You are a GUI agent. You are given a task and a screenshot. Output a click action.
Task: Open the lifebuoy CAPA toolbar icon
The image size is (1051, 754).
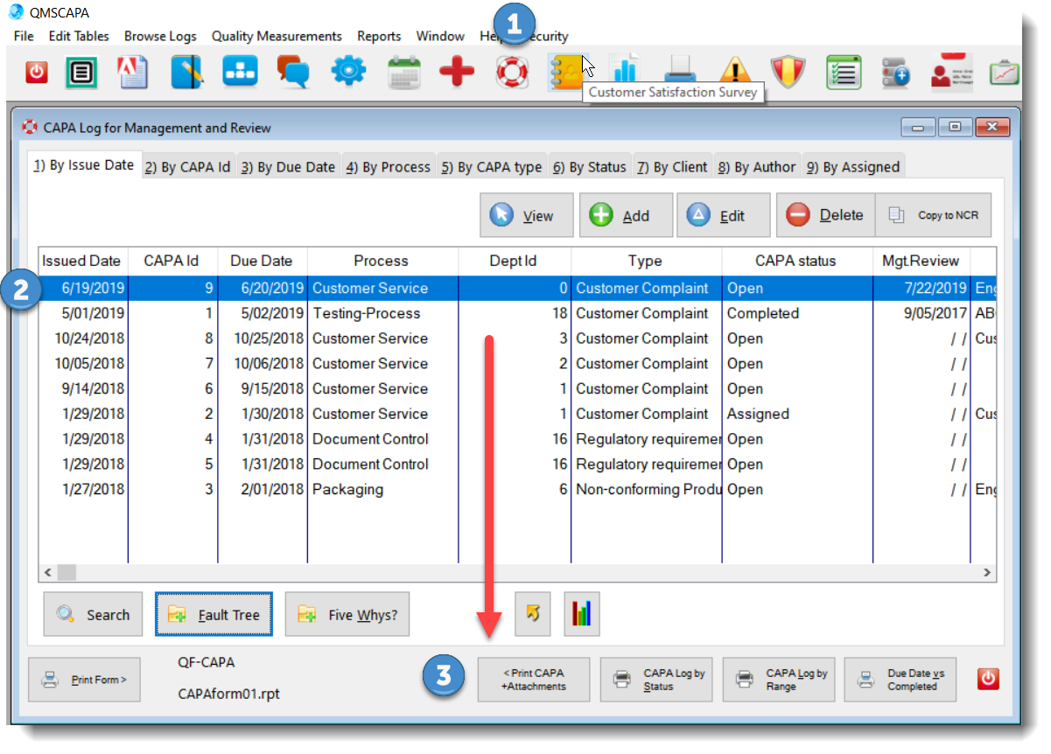click(x=512, y=73)
